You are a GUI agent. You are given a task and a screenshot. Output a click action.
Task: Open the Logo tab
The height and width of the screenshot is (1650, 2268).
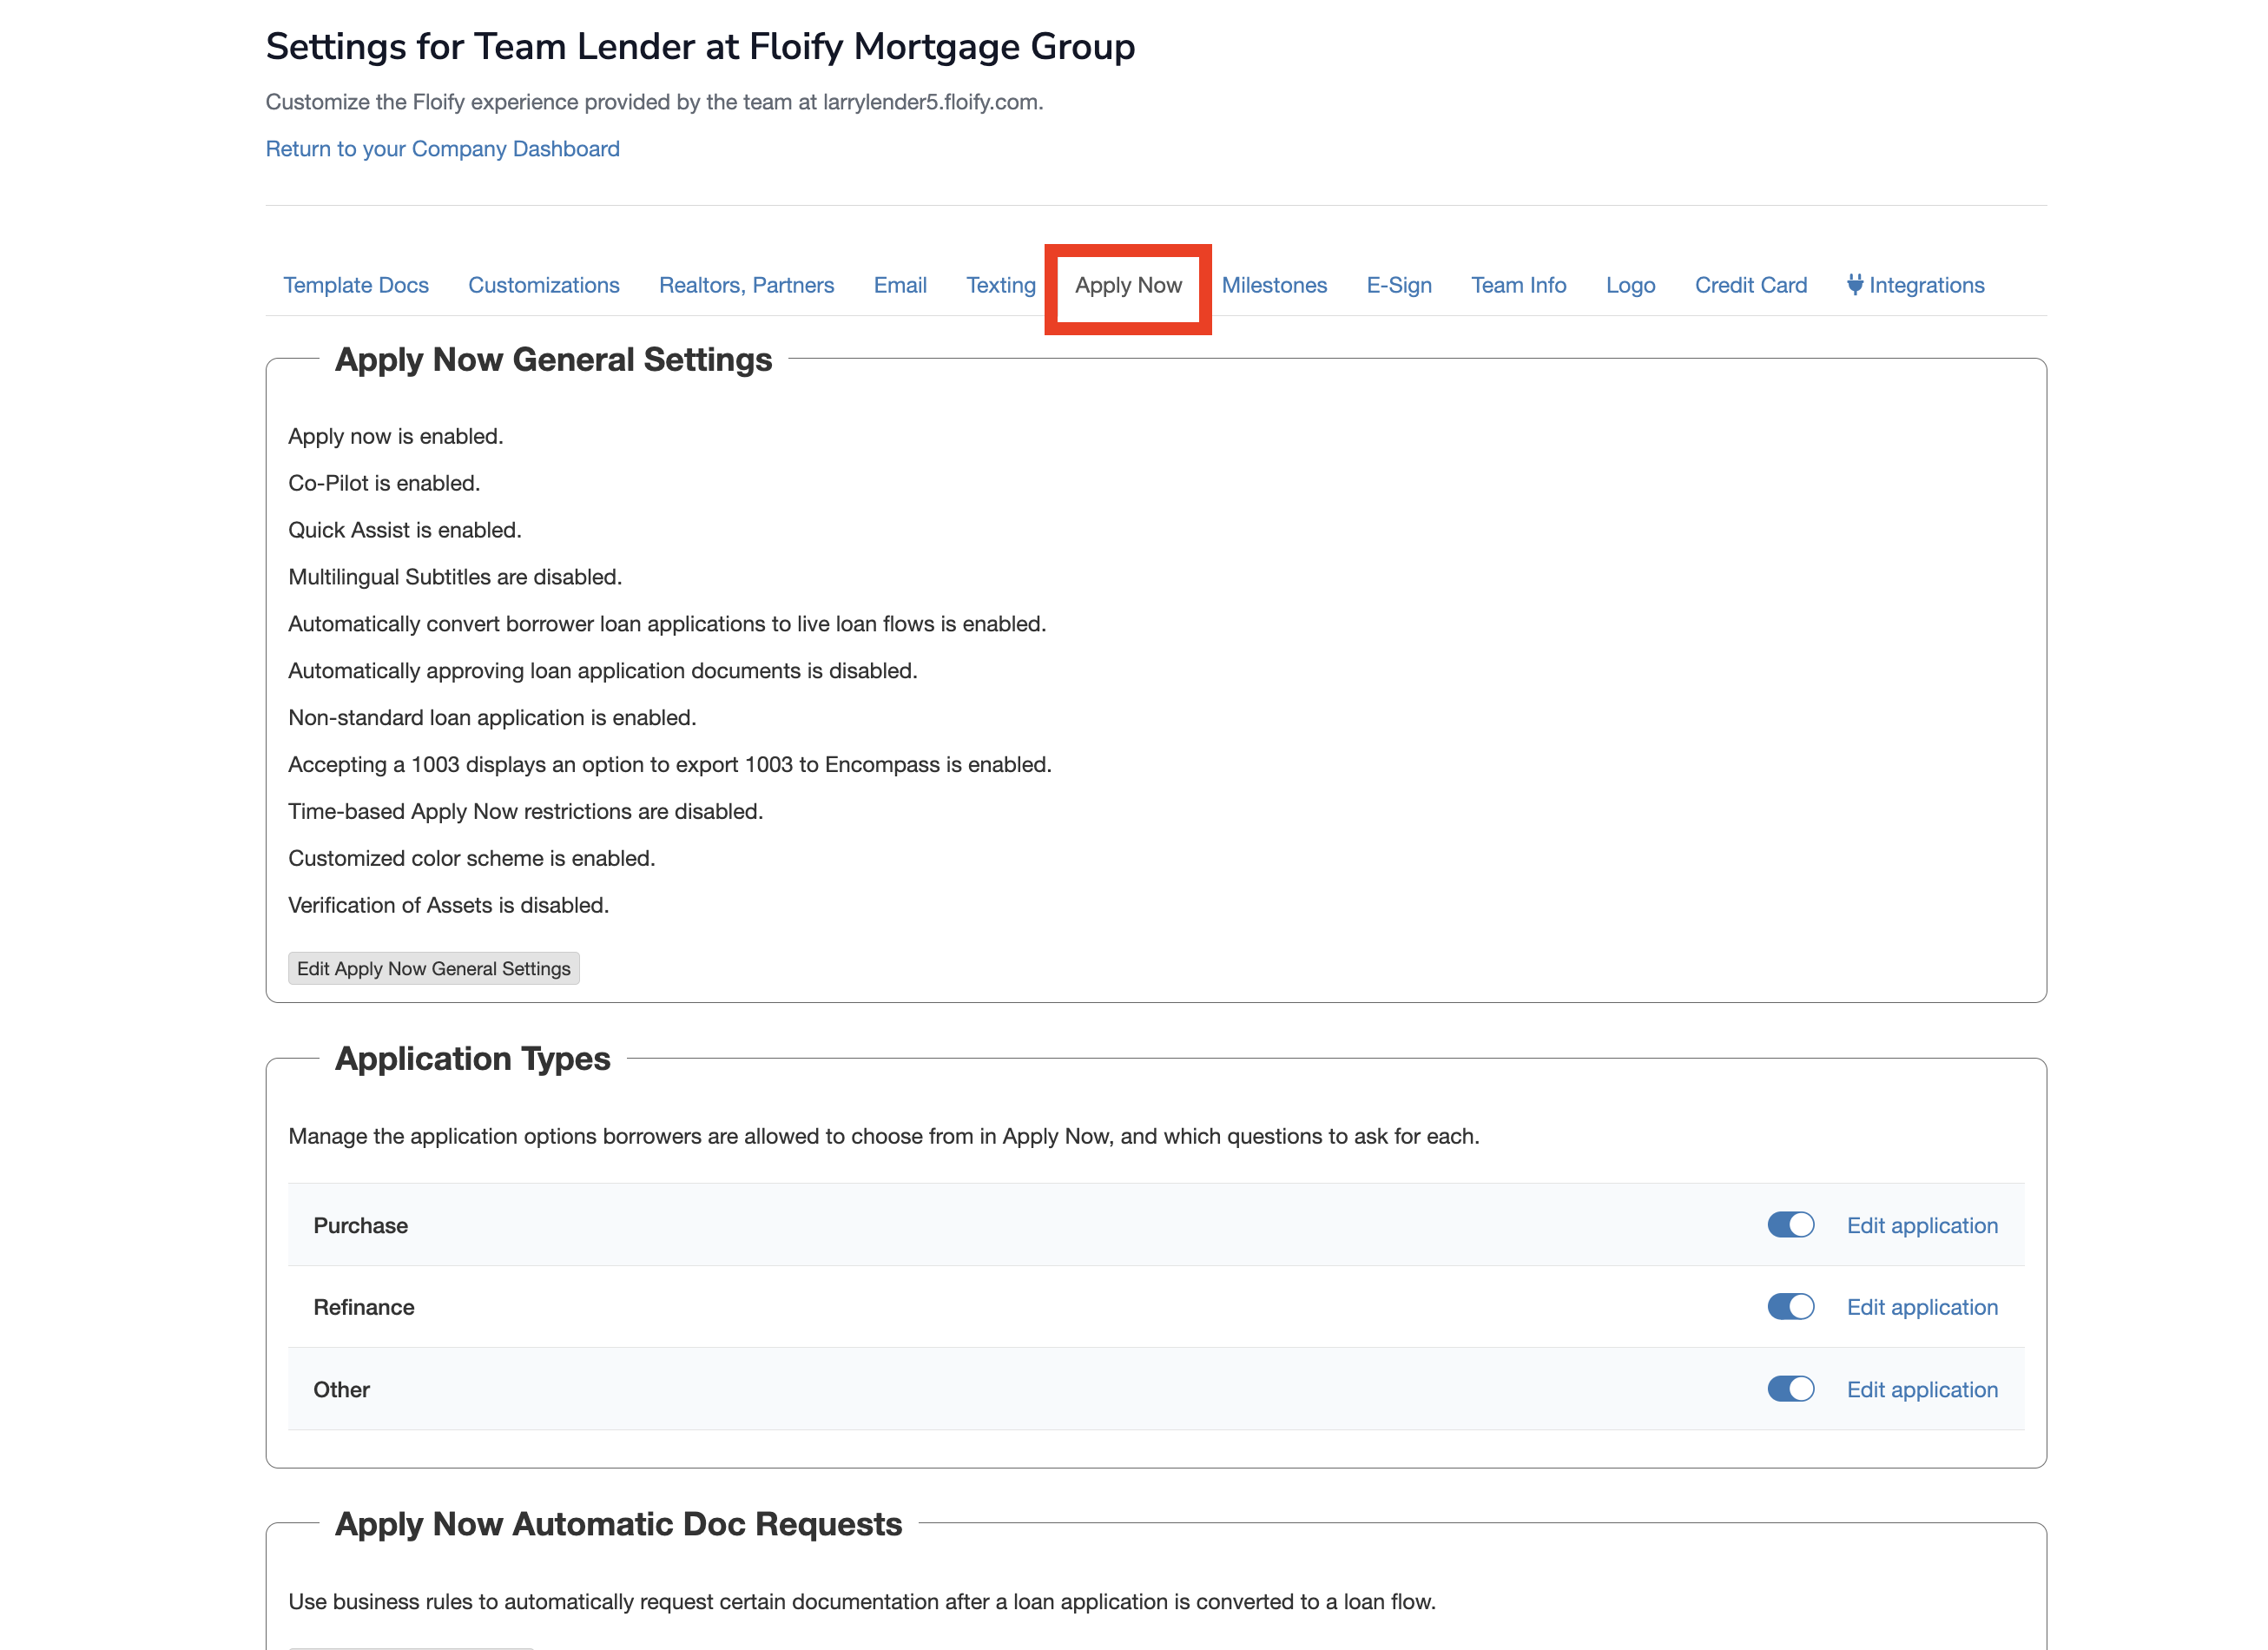point(1630,285)
